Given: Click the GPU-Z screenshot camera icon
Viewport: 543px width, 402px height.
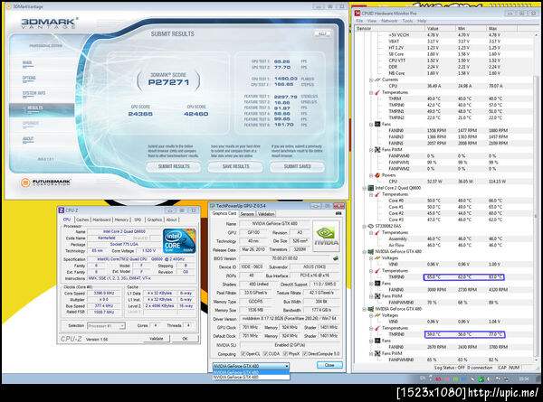Looking at the screenshot, I should point(338,213).
